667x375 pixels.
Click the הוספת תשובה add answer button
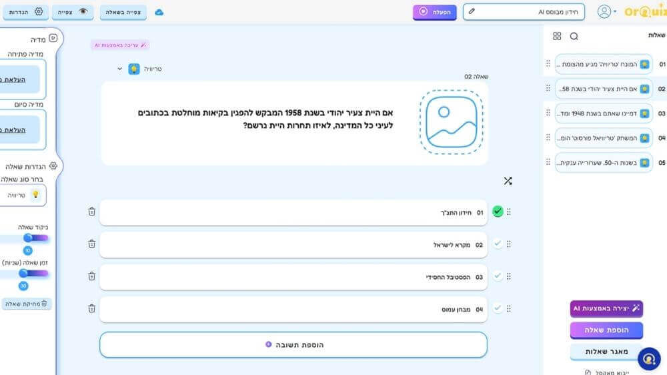[x=293, y=345]
